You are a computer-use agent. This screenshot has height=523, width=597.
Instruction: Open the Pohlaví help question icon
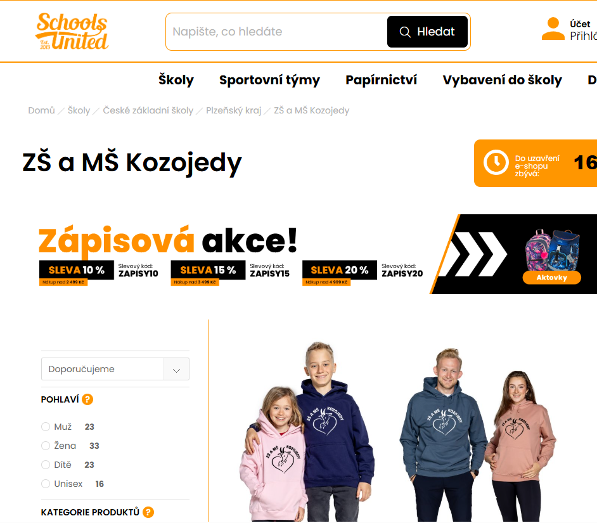(x=87, y=399)
